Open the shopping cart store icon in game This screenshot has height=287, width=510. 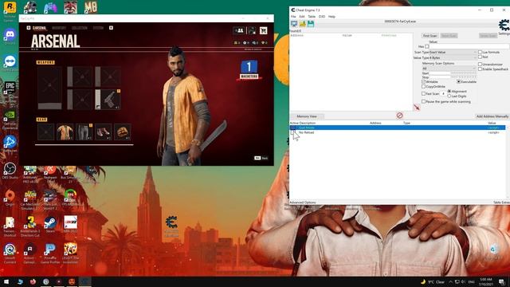pos(264,30)
